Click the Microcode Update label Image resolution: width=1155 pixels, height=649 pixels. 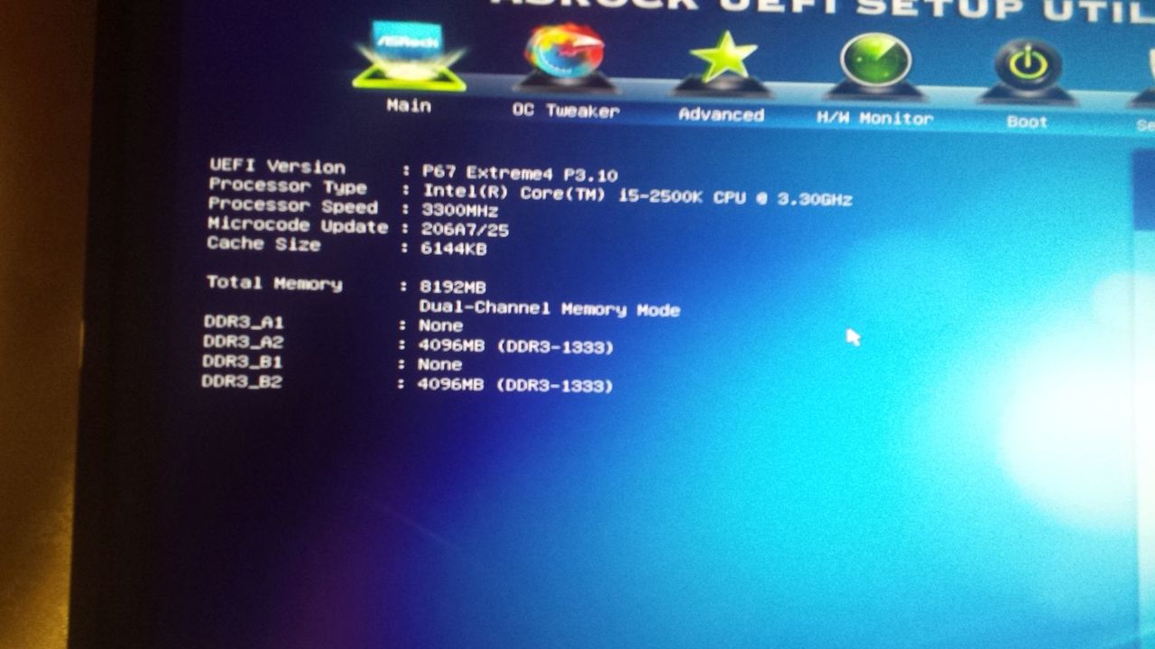[297, 225]
